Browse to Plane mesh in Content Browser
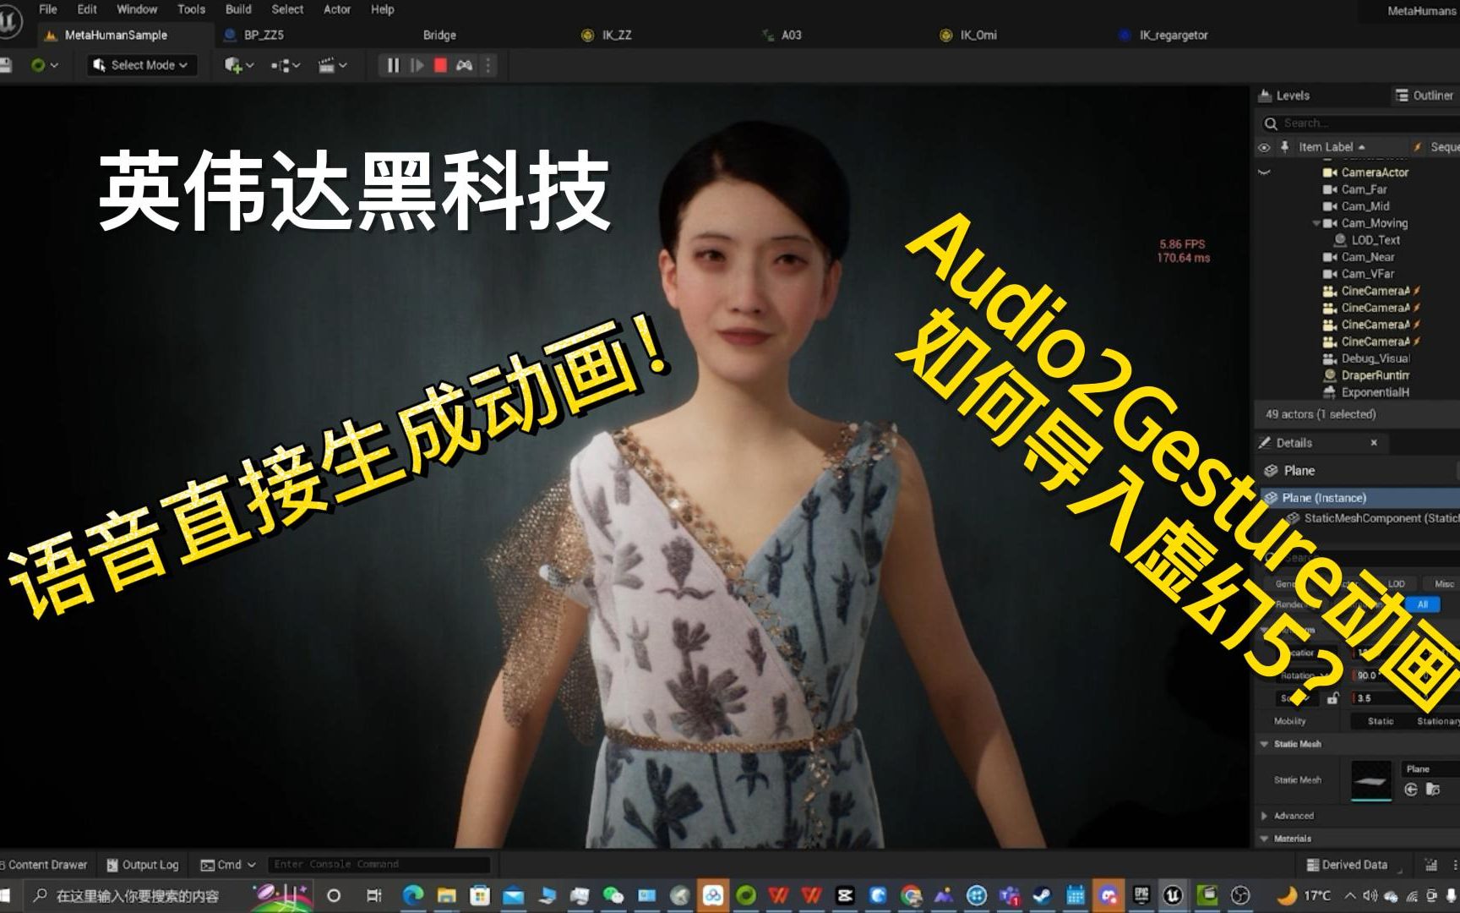This screenshot has width=1460, height=913. [1432, 790]
